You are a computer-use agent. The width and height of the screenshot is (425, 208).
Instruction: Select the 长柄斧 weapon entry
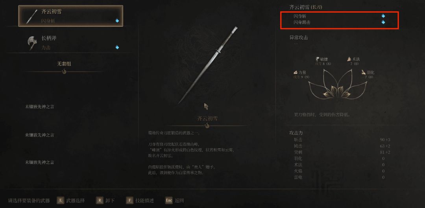point(71,43)
